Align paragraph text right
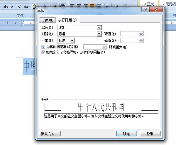Image resolution: width=176 pixels, height=145 pixels. point(86,6)
